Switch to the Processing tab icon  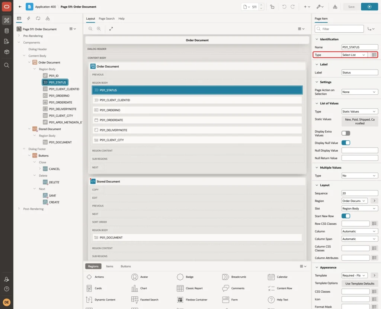[38, 19]
